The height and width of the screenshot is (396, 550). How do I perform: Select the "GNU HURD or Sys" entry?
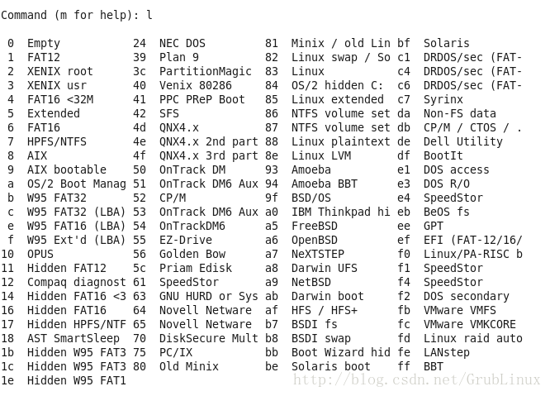(x=208, y=296)
